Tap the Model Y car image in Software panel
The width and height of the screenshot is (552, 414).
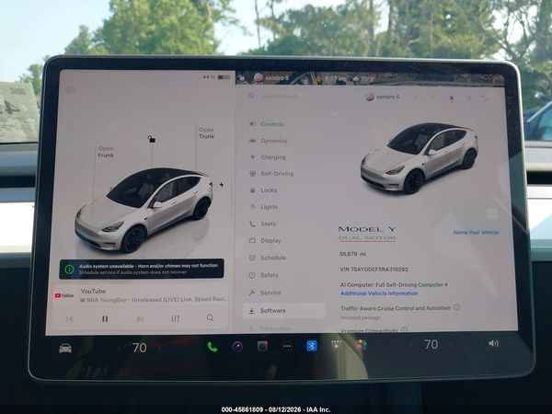pos(420,157)
